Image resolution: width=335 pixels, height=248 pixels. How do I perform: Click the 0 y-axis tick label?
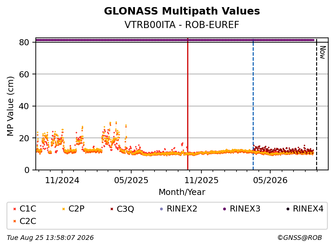tap(27, 170)
